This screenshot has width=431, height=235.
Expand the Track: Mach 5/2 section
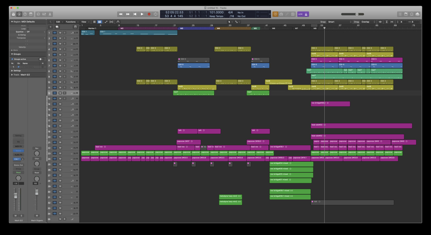click(12, 75)
